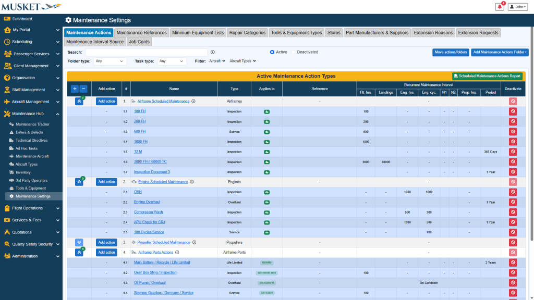Click the aircraft badge in the 200 FH row
The image size is (534, 300).
click(266, 122)
